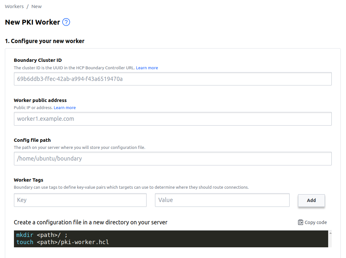Click the worker tag Key field
Viewport: 346px width, 258px height.
[80, 200]
